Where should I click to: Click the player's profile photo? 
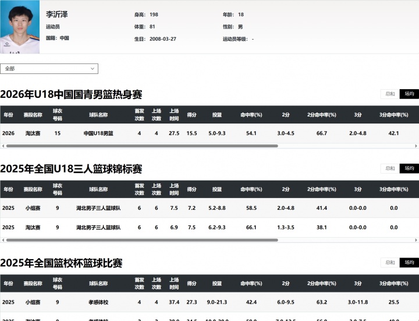click(x=19, y=27)
